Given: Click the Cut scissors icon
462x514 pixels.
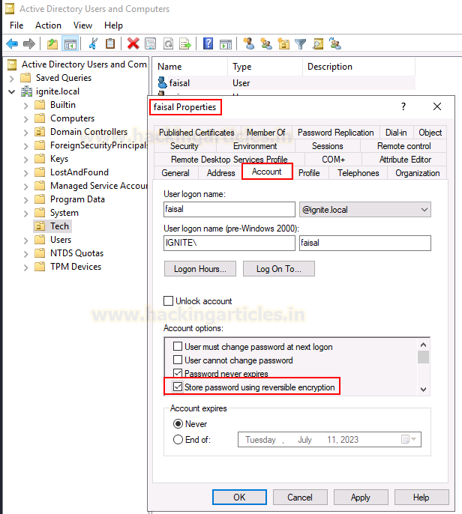Looking at the screenshot, I should click(93, 43).
